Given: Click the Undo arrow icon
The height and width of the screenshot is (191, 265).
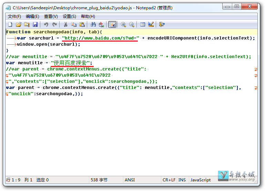Looking at the screenshot, I should coord(46,24).
